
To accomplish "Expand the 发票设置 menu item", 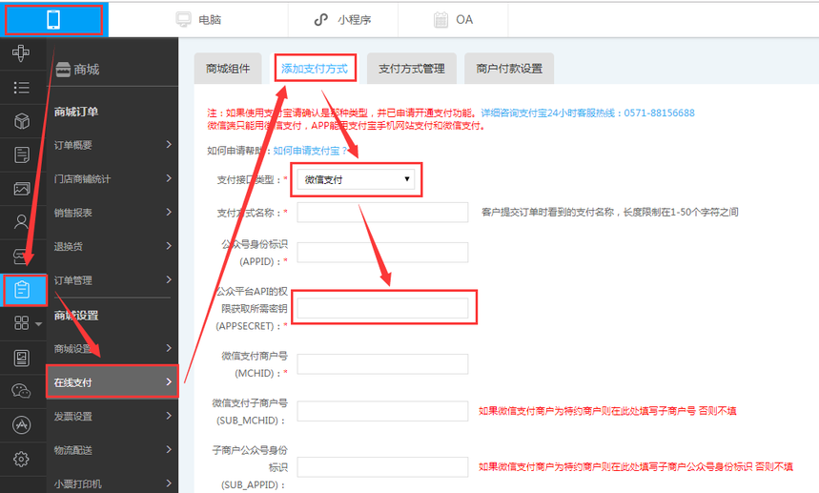I will coord(113,416).
